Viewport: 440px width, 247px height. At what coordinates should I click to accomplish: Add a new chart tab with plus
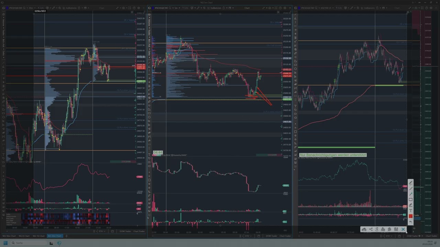pos(66,236)
